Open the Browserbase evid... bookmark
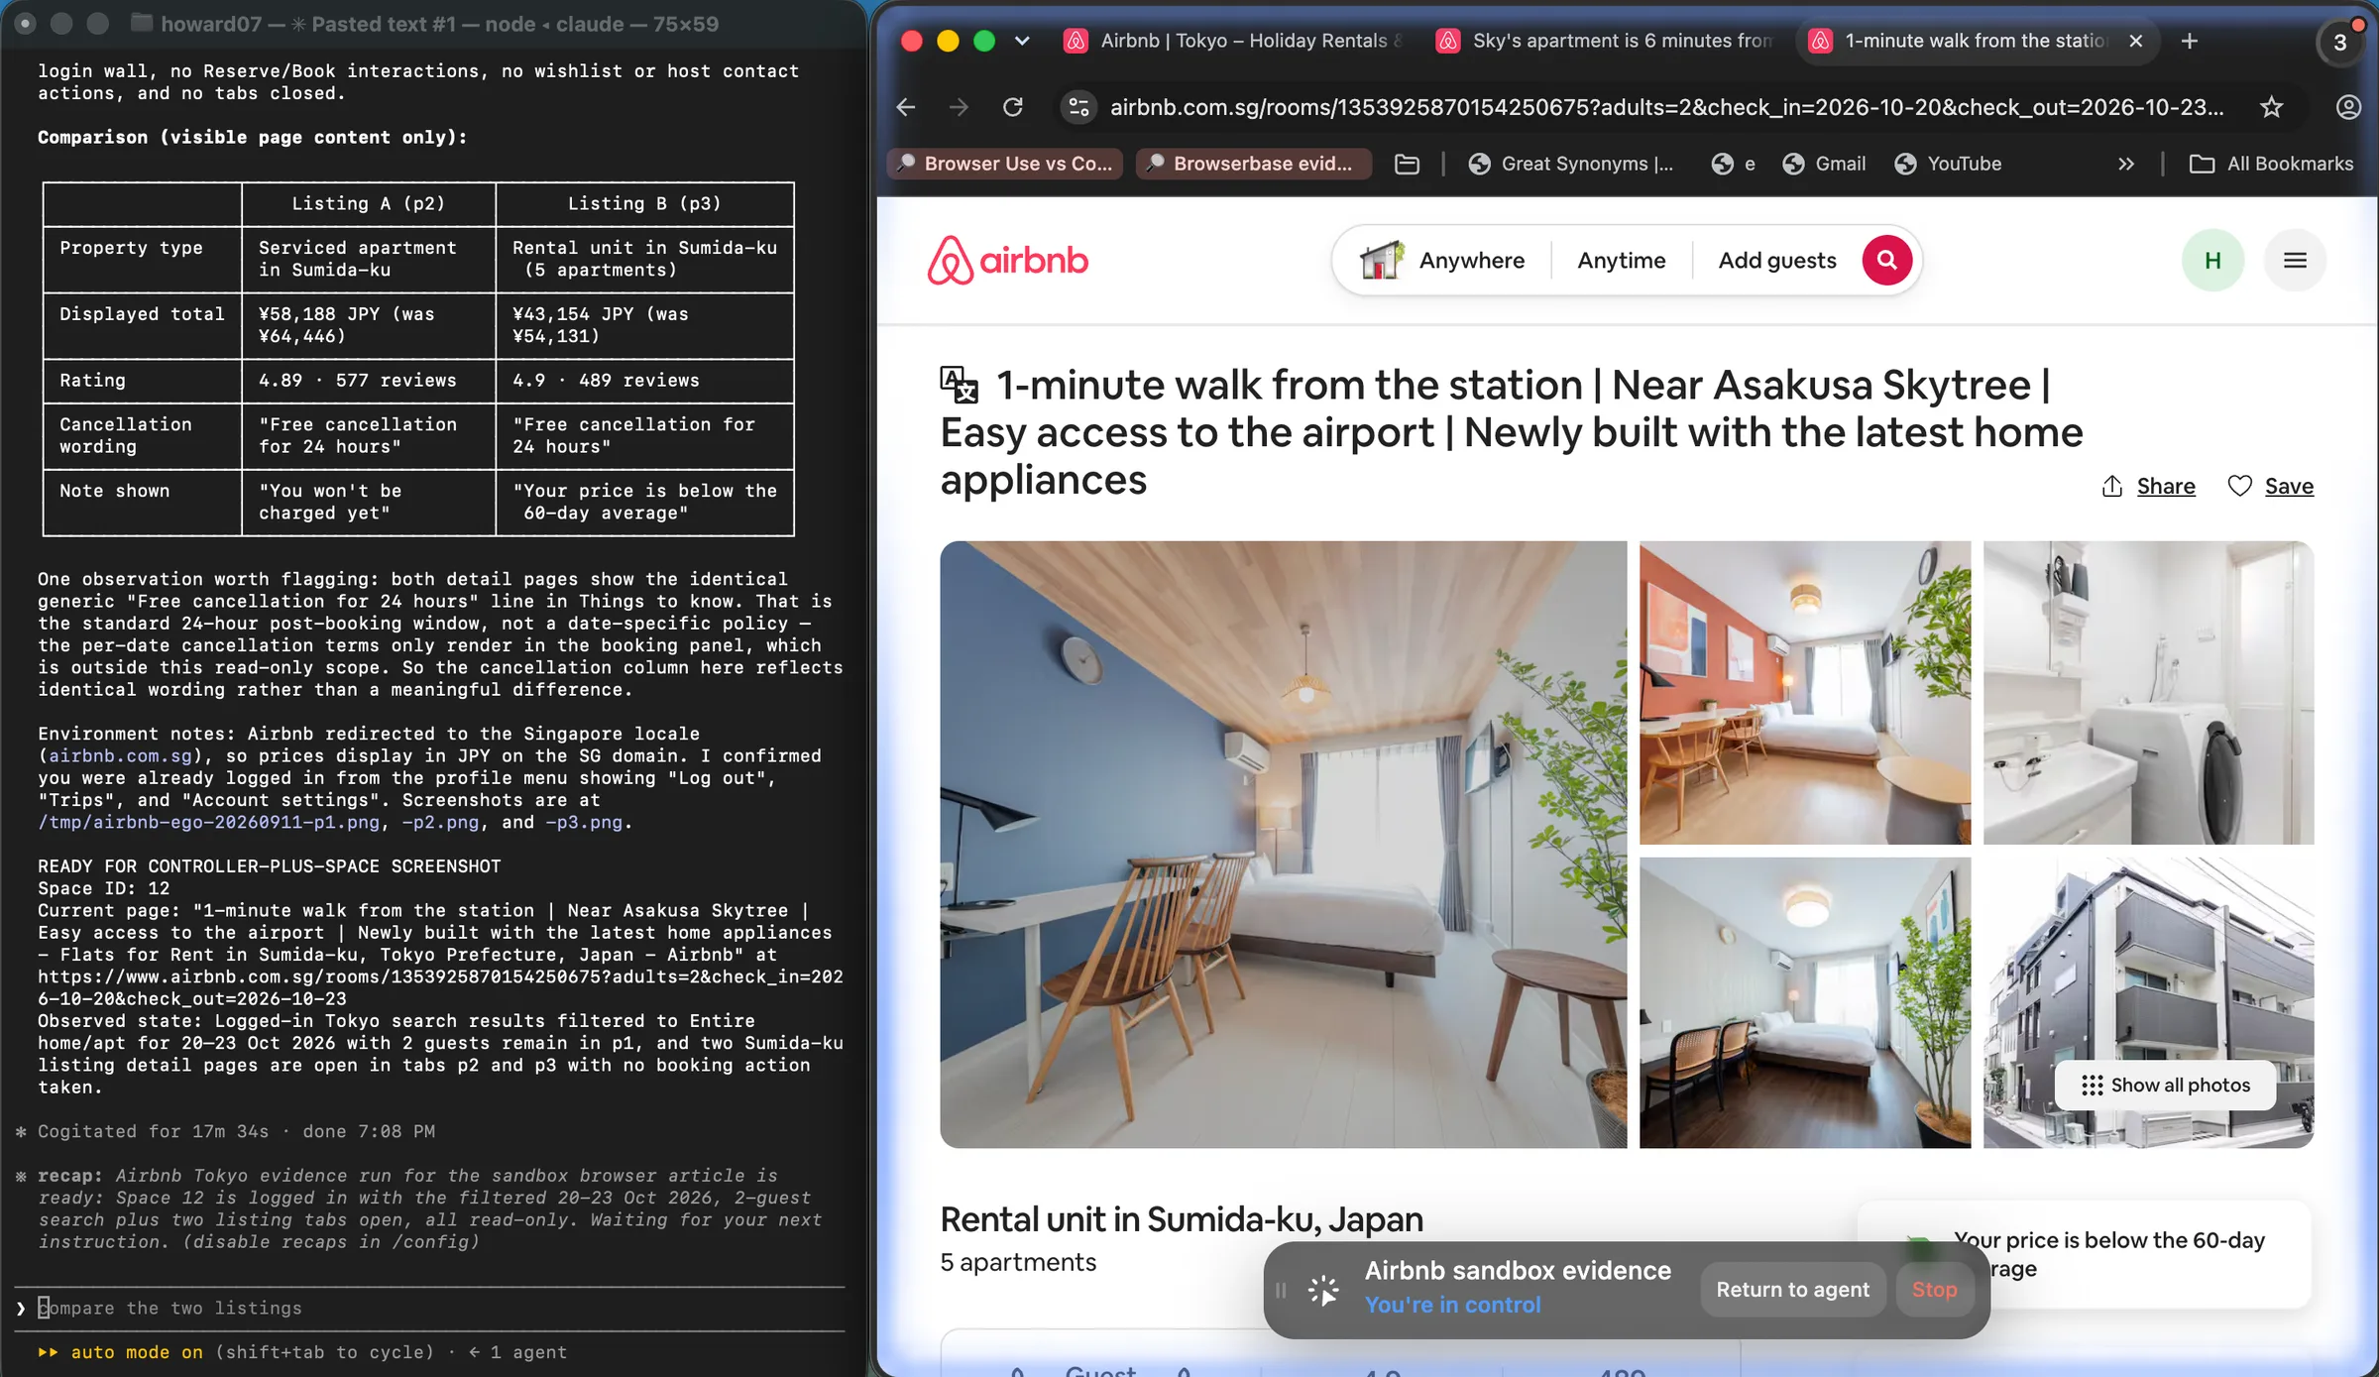 coord(1253,165)
